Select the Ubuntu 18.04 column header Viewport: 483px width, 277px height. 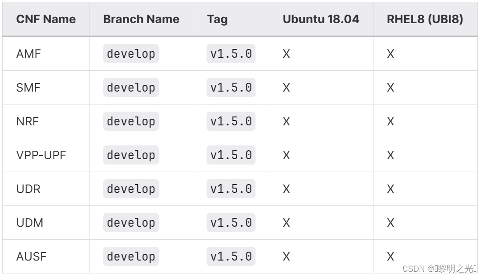pyautogui.click(x=321, y=19)
